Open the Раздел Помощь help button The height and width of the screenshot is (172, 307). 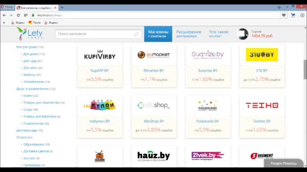(x=284, y=164)
